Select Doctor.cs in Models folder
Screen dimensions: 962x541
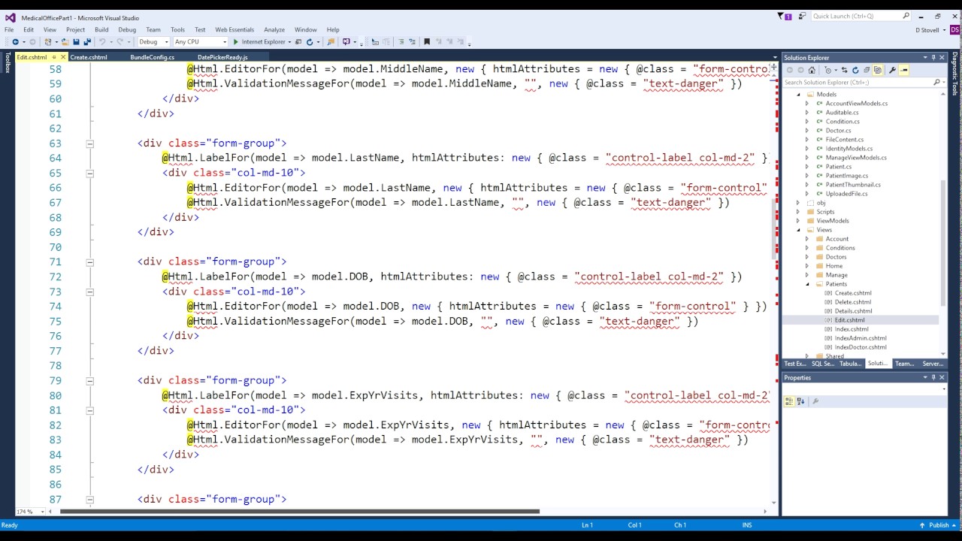click(x=838, y=131)
